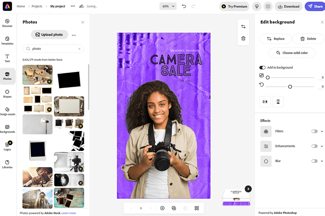Open the Shapes sidebar panel

pos(7,93)
